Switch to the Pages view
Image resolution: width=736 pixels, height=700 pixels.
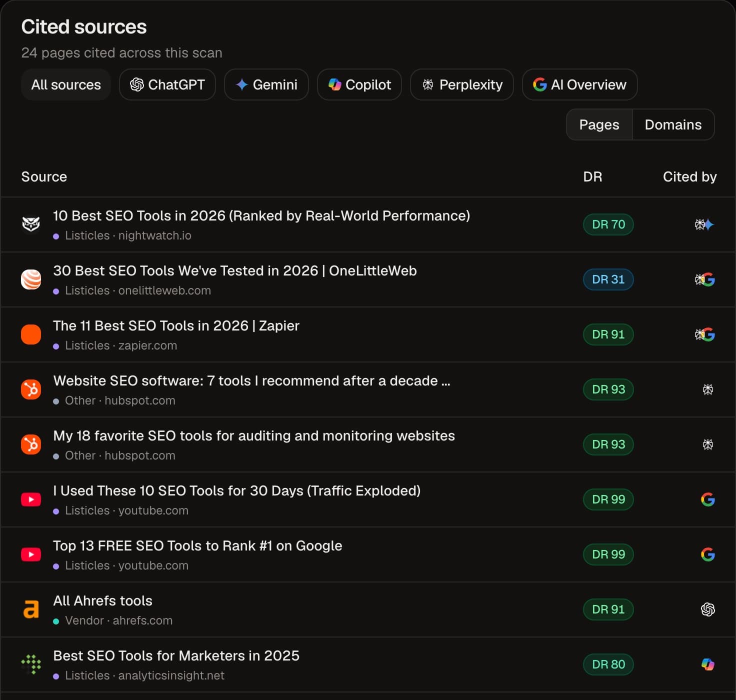599,124
